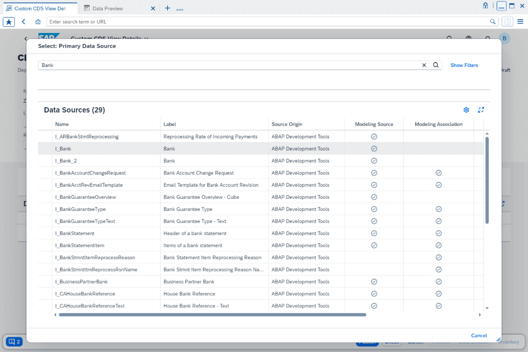Click Cancel to close the dialog
The width and height of the screenshot is (528, 352).
coord(479,336)
